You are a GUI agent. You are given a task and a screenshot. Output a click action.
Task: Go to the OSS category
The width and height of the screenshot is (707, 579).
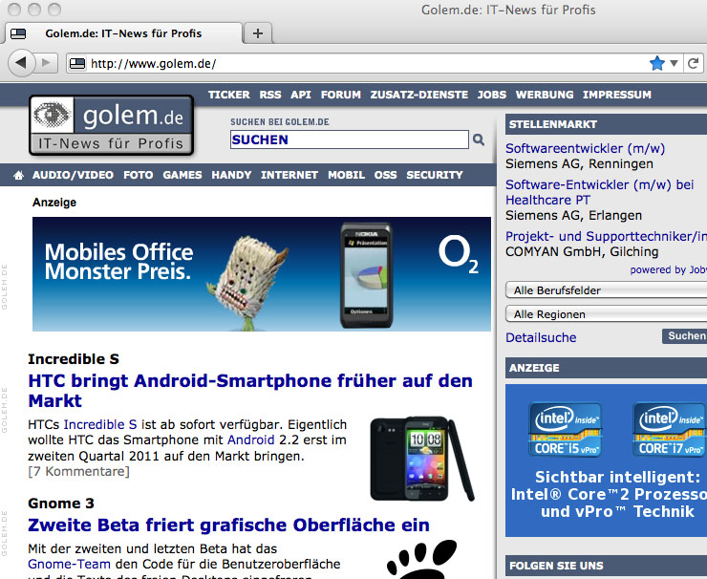[x=386, y=175]
